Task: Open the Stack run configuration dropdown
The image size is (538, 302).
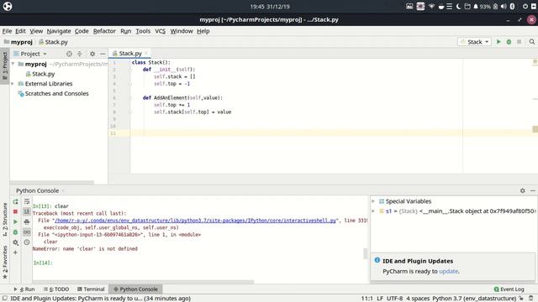Action: [475, 42]
